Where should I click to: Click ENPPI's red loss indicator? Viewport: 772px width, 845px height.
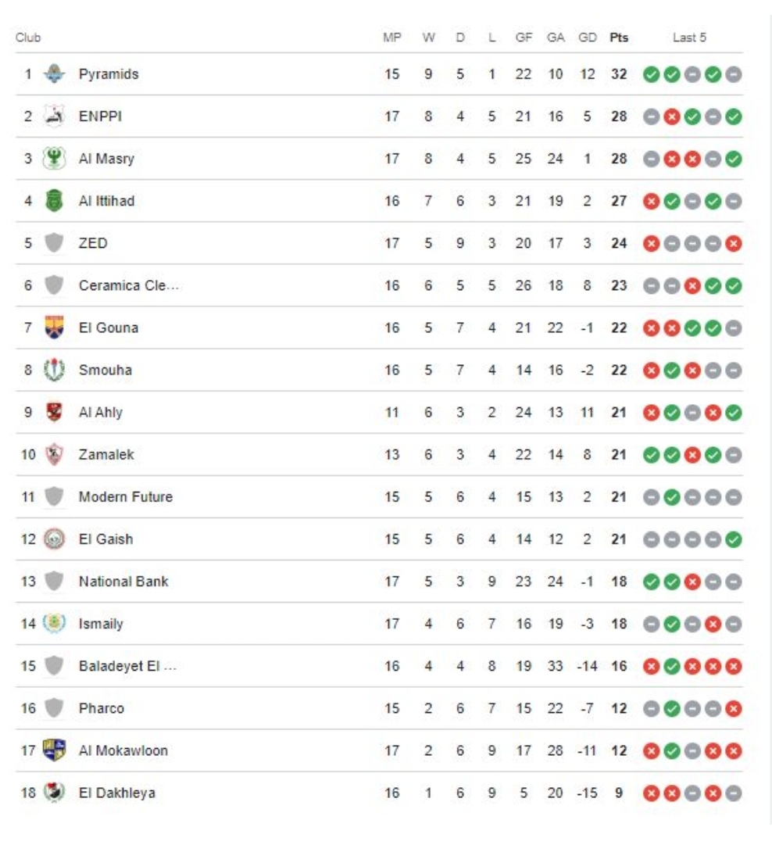click(x=672, y=116)
